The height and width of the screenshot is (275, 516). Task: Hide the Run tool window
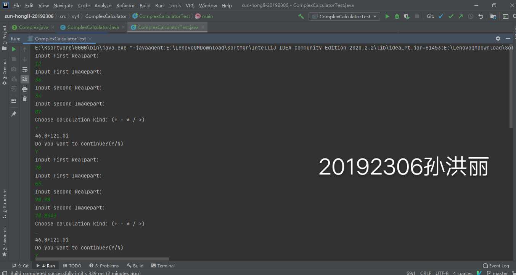[508, 38]
